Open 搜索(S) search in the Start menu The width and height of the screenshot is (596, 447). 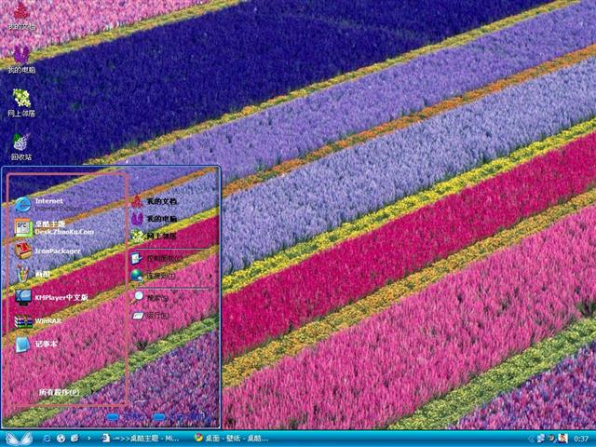coord(150,298)
